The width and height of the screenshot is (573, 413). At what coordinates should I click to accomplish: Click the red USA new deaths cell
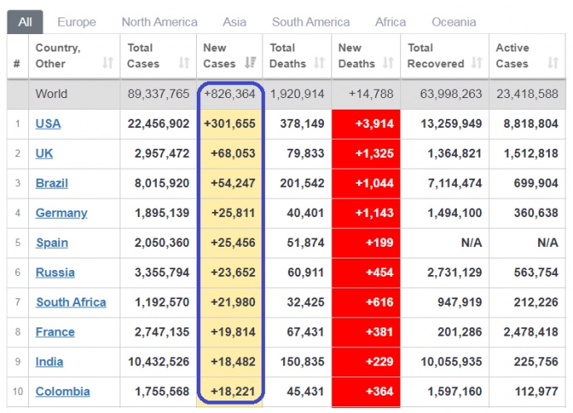pyautogui.click(x=365, y=124)
